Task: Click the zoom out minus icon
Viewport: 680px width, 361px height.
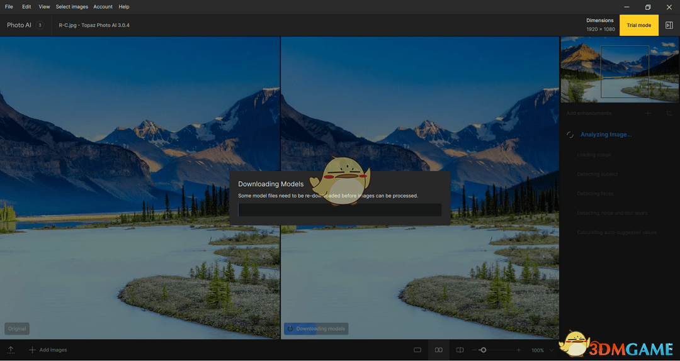Action: click(476, 350)
